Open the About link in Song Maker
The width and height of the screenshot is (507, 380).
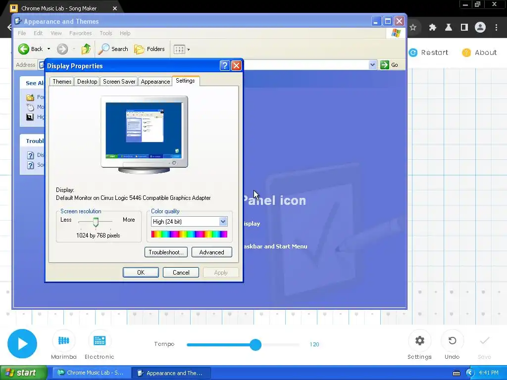coord(479,52)
